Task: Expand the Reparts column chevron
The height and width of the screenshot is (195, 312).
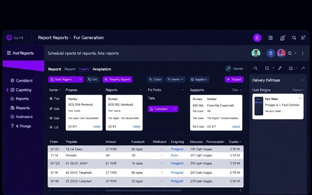Action: pos(141,90)
